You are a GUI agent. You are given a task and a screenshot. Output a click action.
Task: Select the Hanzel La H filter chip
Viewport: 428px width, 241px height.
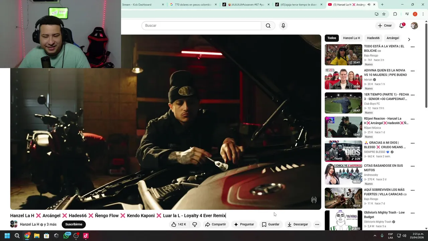(351, 38)
